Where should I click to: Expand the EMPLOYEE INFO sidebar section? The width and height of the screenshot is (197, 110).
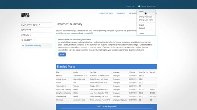[31, 25]
